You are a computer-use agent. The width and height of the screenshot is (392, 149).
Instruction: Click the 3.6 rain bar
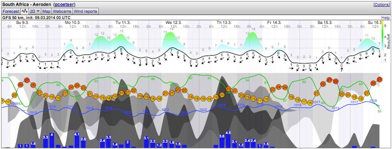point(222,142)
